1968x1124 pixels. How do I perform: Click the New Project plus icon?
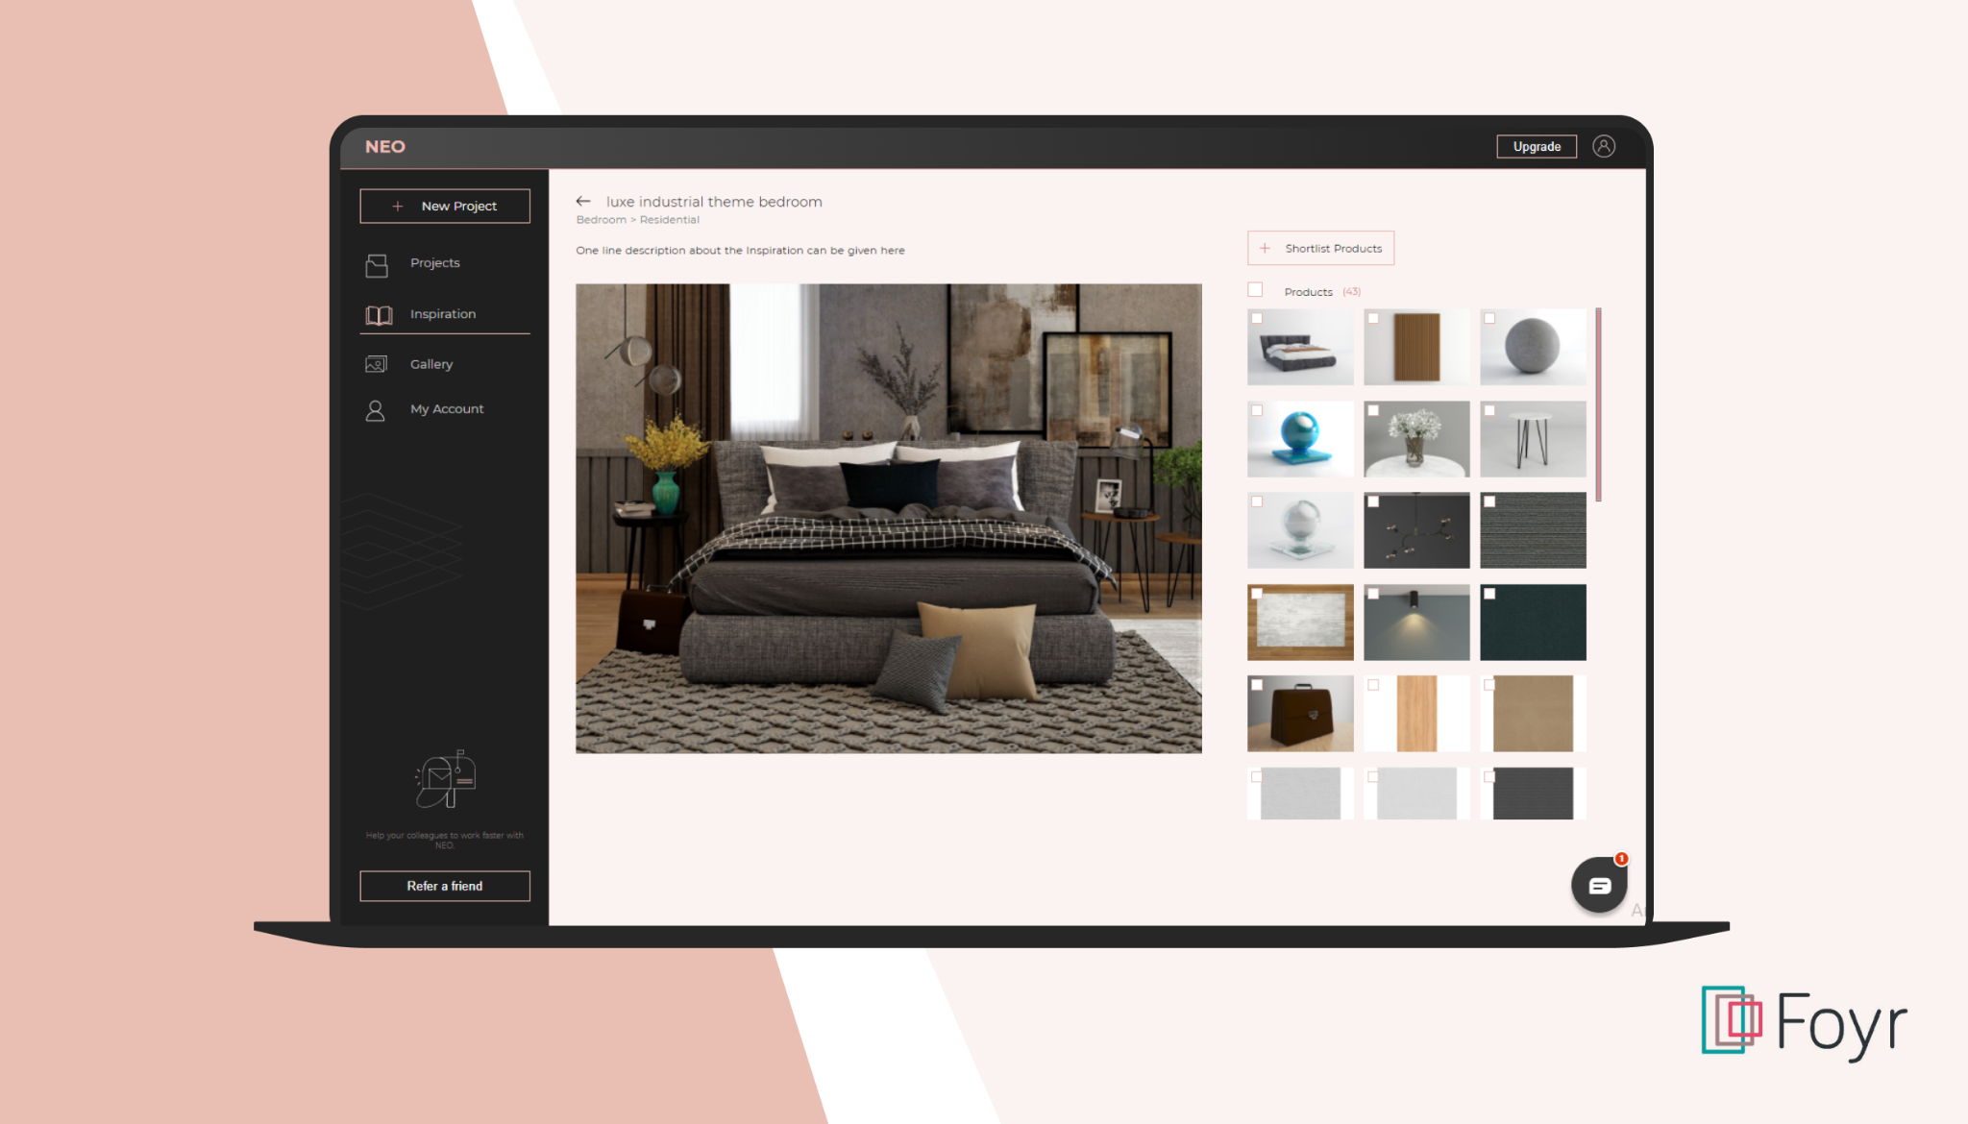click(x=398, y=206)
